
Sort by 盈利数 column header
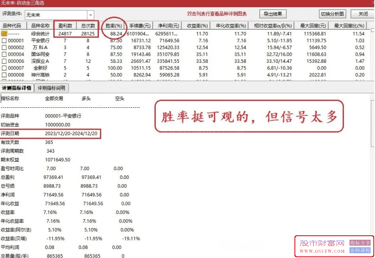pyautogui.click(x=65, y=25)
